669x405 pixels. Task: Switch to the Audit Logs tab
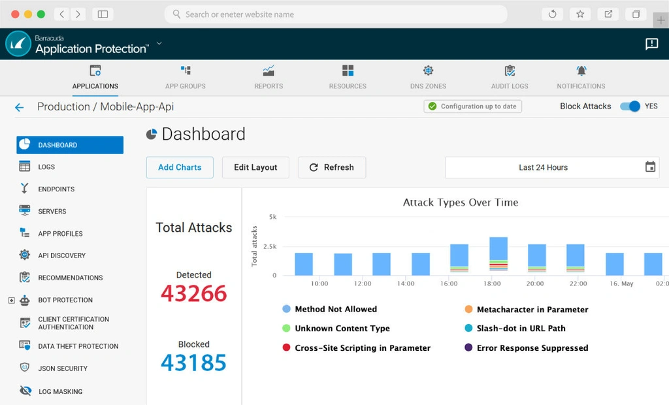tap(510, 77)
